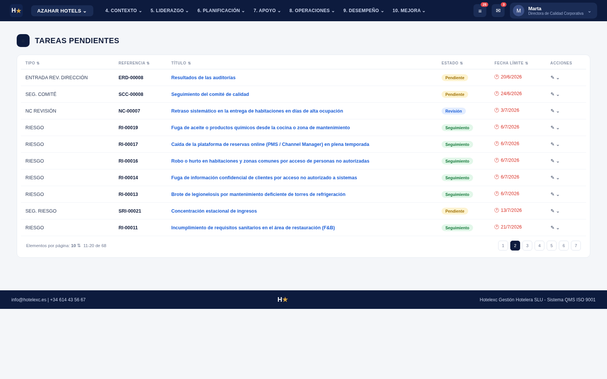The image size is (607, 379).
Task: Go to page 3 in the pagination
Action: click(x=527, y=246)
